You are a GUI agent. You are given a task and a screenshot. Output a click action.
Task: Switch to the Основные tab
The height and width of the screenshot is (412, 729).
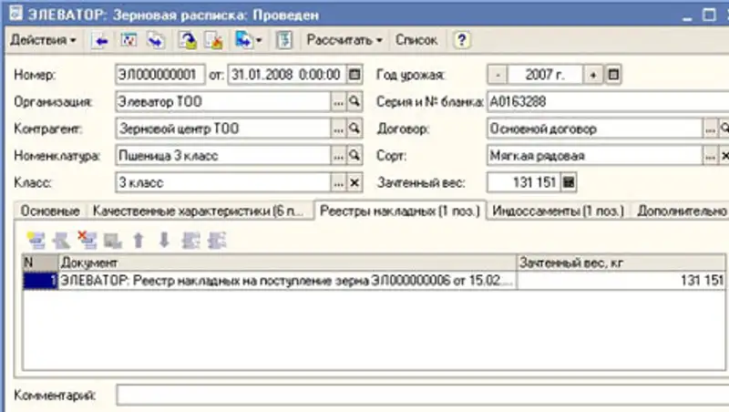pyautogui.click(x=50, y=211)
